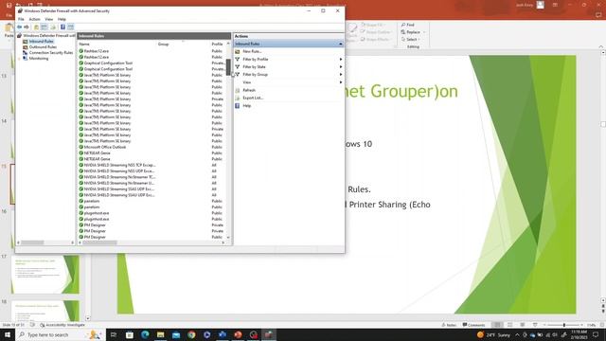Switch to the Firewall taskbar icon

point(269,334)
